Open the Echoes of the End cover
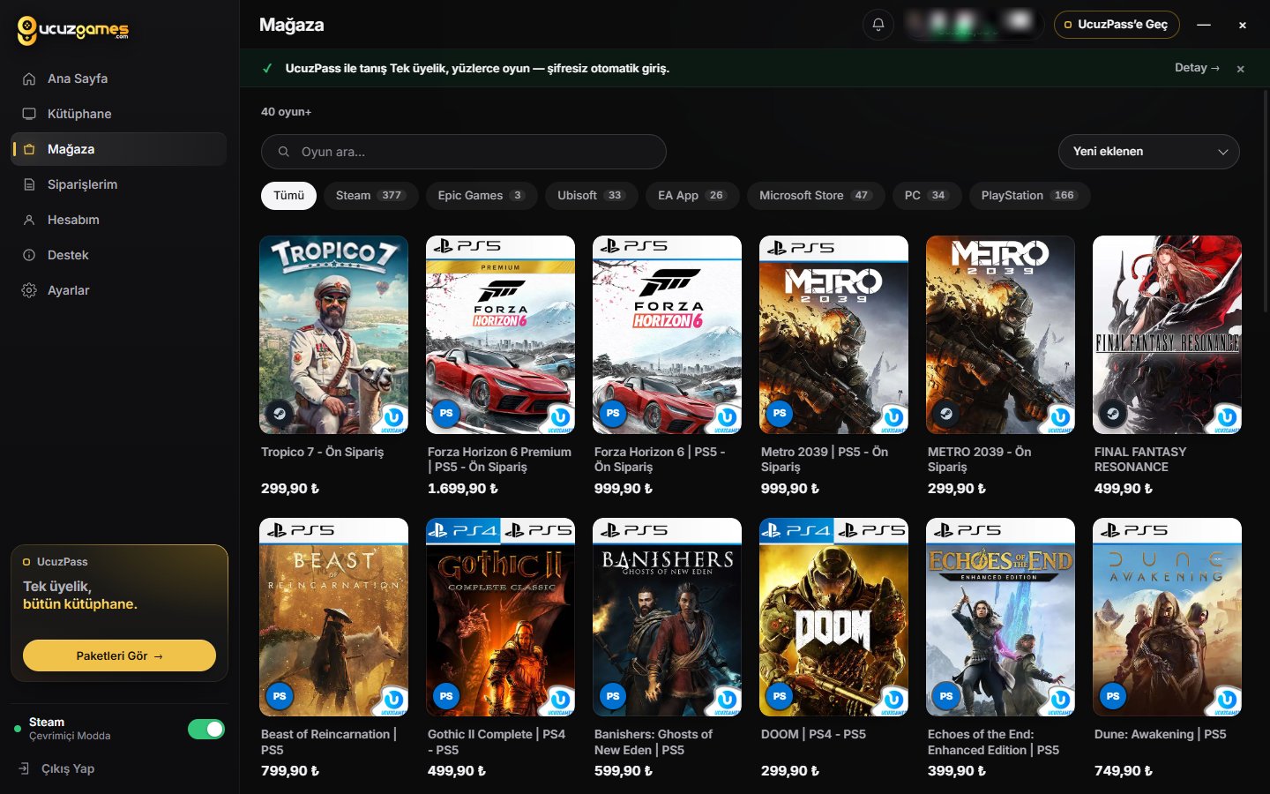This screenshot has height=794, width=1270. pyautogui.click(x=1000, y=617)
